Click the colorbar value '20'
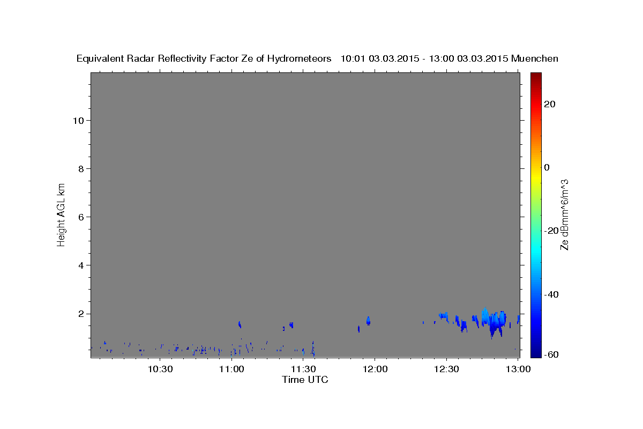The width and height of the screenshot is (643, 429). click(x=550, y=104)
